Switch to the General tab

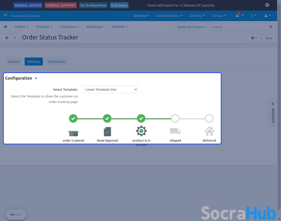point(14,62)
